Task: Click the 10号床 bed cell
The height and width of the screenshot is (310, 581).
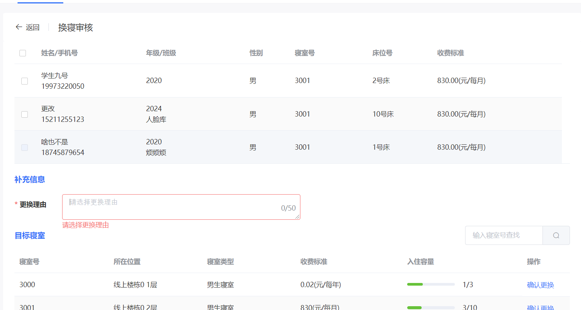Action: click(x=383, y=114)
